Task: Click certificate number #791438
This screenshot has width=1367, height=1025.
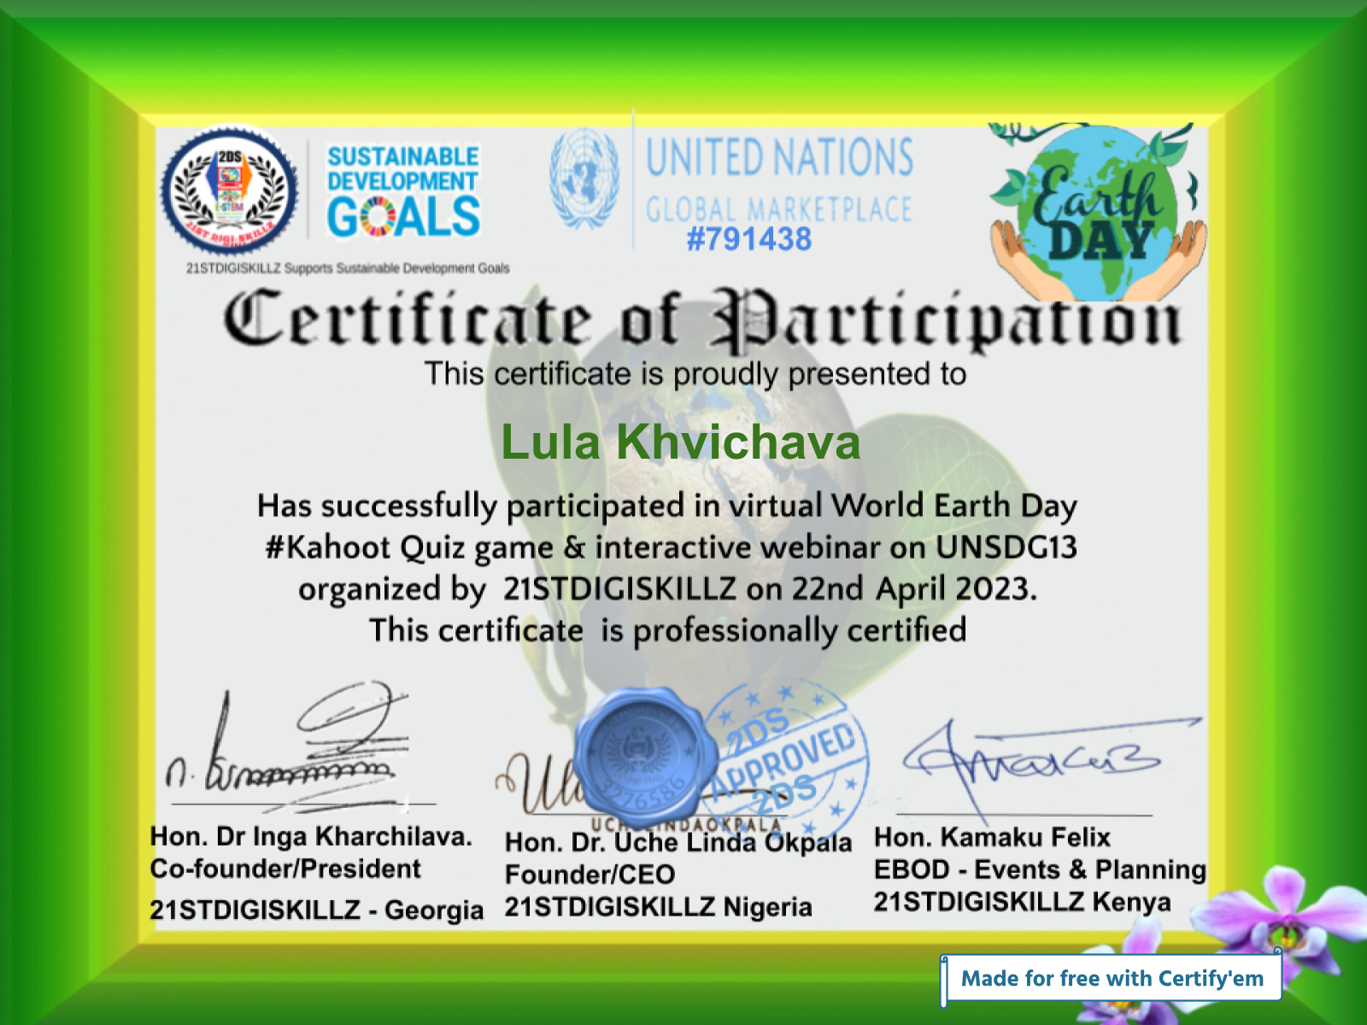Action: [x=749, y=239]
